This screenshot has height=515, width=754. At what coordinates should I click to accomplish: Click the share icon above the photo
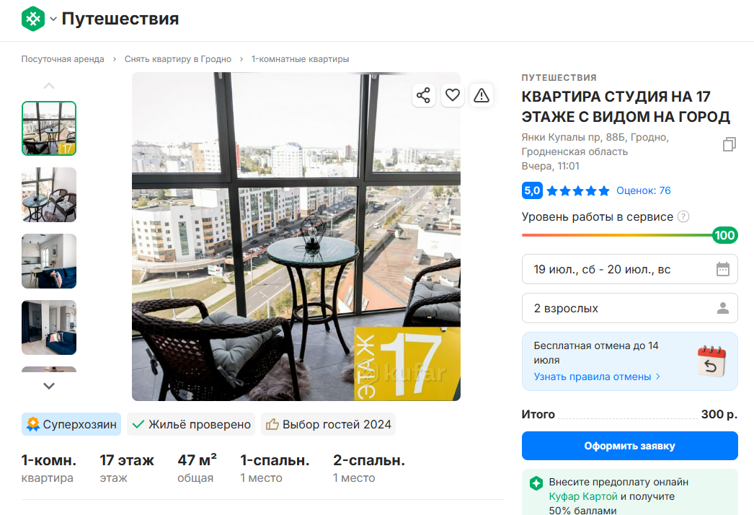click(x=423, y=94)
